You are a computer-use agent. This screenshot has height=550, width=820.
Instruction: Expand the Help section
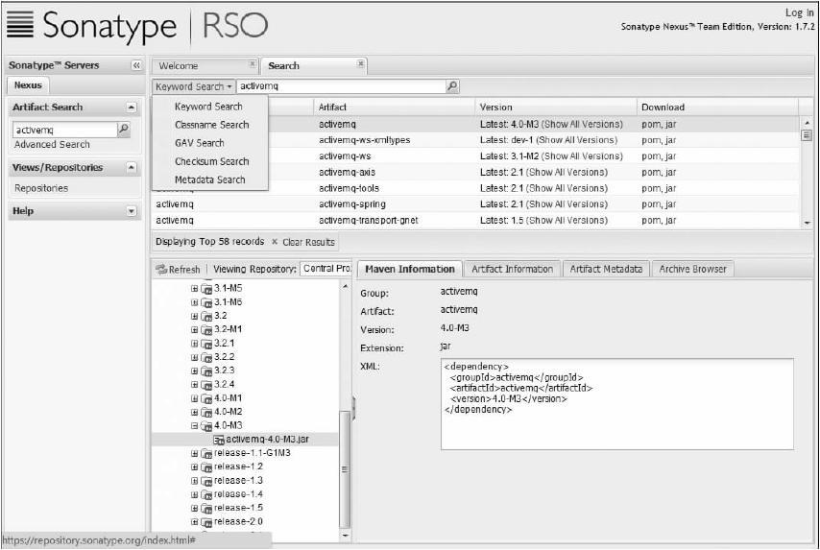132,211
